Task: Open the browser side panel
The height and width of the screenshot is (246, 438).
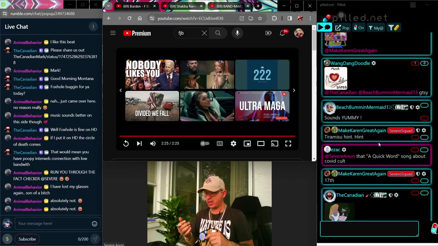Action: 289,18
